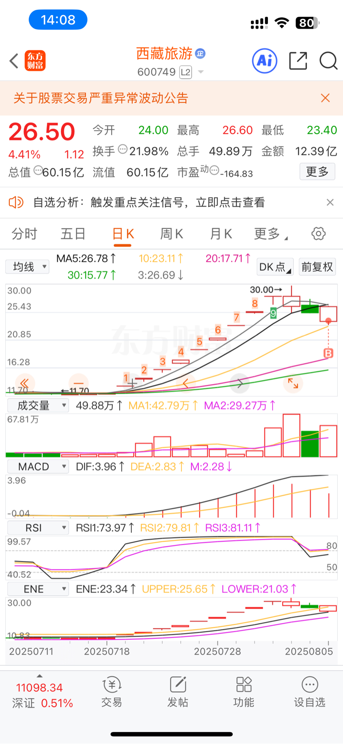Switch to the 周K tab
Image resolution: width=343 pixels, height=744 pixels.
coord(172,234)
